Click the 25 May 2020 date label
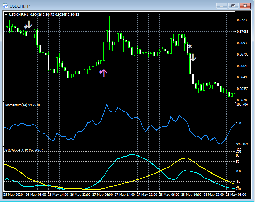Viewport: 255px width, 202px height. click(x=13, y=194)
